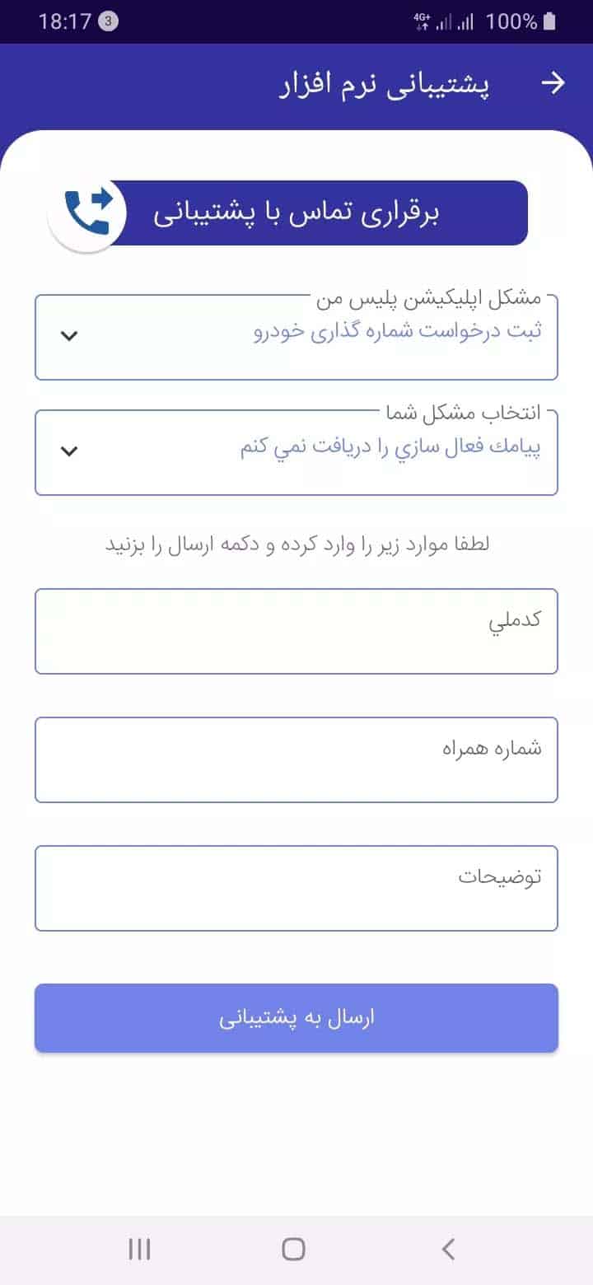
Task: Open انتخاب مشکل شما dropdown
Action: (296, 453)
